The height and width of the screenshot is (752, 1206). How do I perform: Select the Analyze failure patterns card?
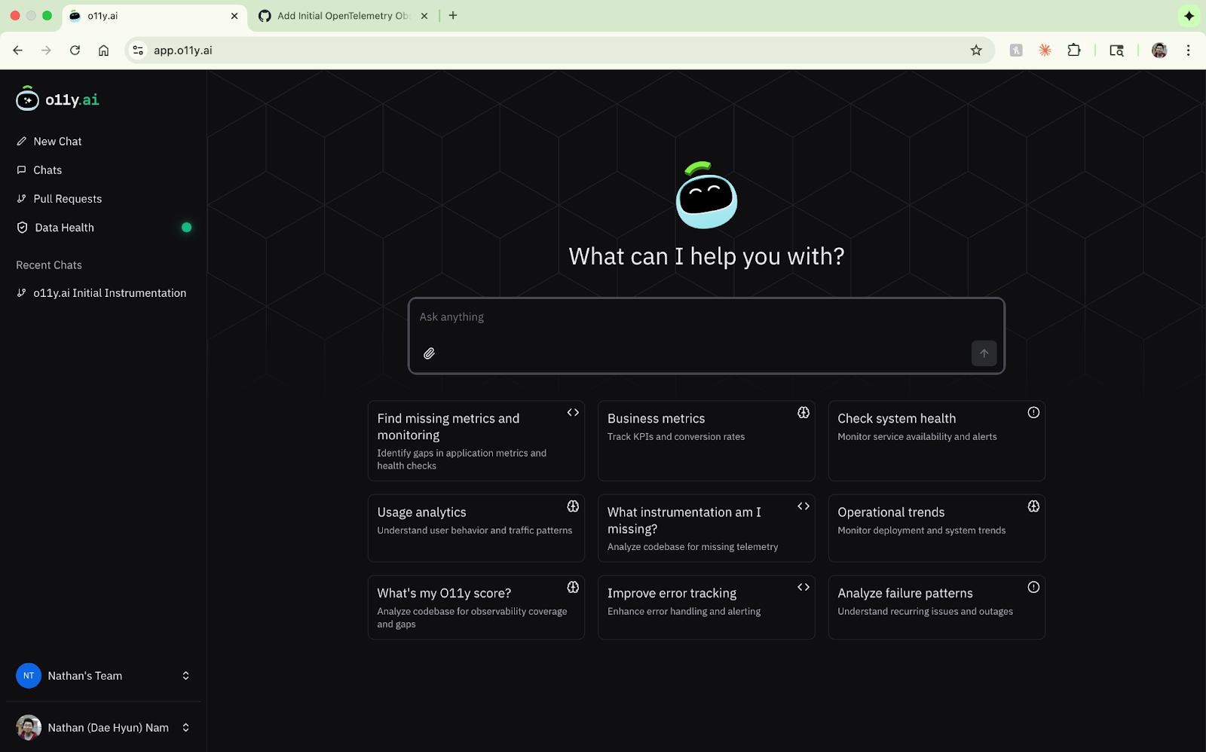coord(937,607)
